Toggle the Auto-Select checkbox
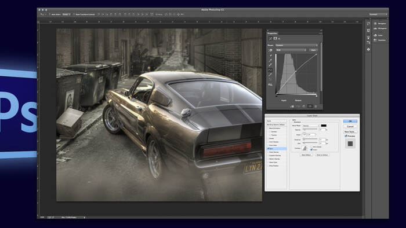The height and width of the screenshot is (228, 406). point(49,14)
